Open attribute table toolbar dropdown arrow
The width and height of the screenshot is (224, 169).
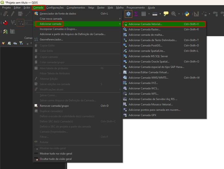(149, 14)
